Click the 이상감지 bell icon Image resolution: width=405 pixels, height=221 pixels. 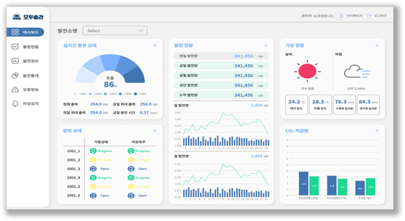pos(15,103)
